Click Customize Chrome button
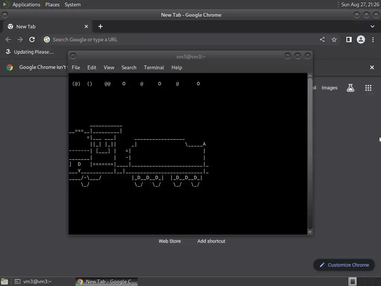 click(x=344, y=265)
